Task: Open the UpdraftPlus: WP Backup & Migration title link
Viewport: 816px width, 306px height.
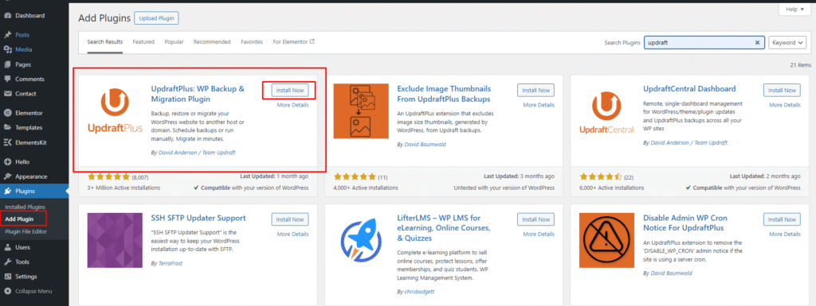Action: click(198, 94)
